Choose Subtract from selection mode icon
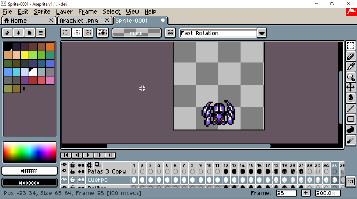 88,33
